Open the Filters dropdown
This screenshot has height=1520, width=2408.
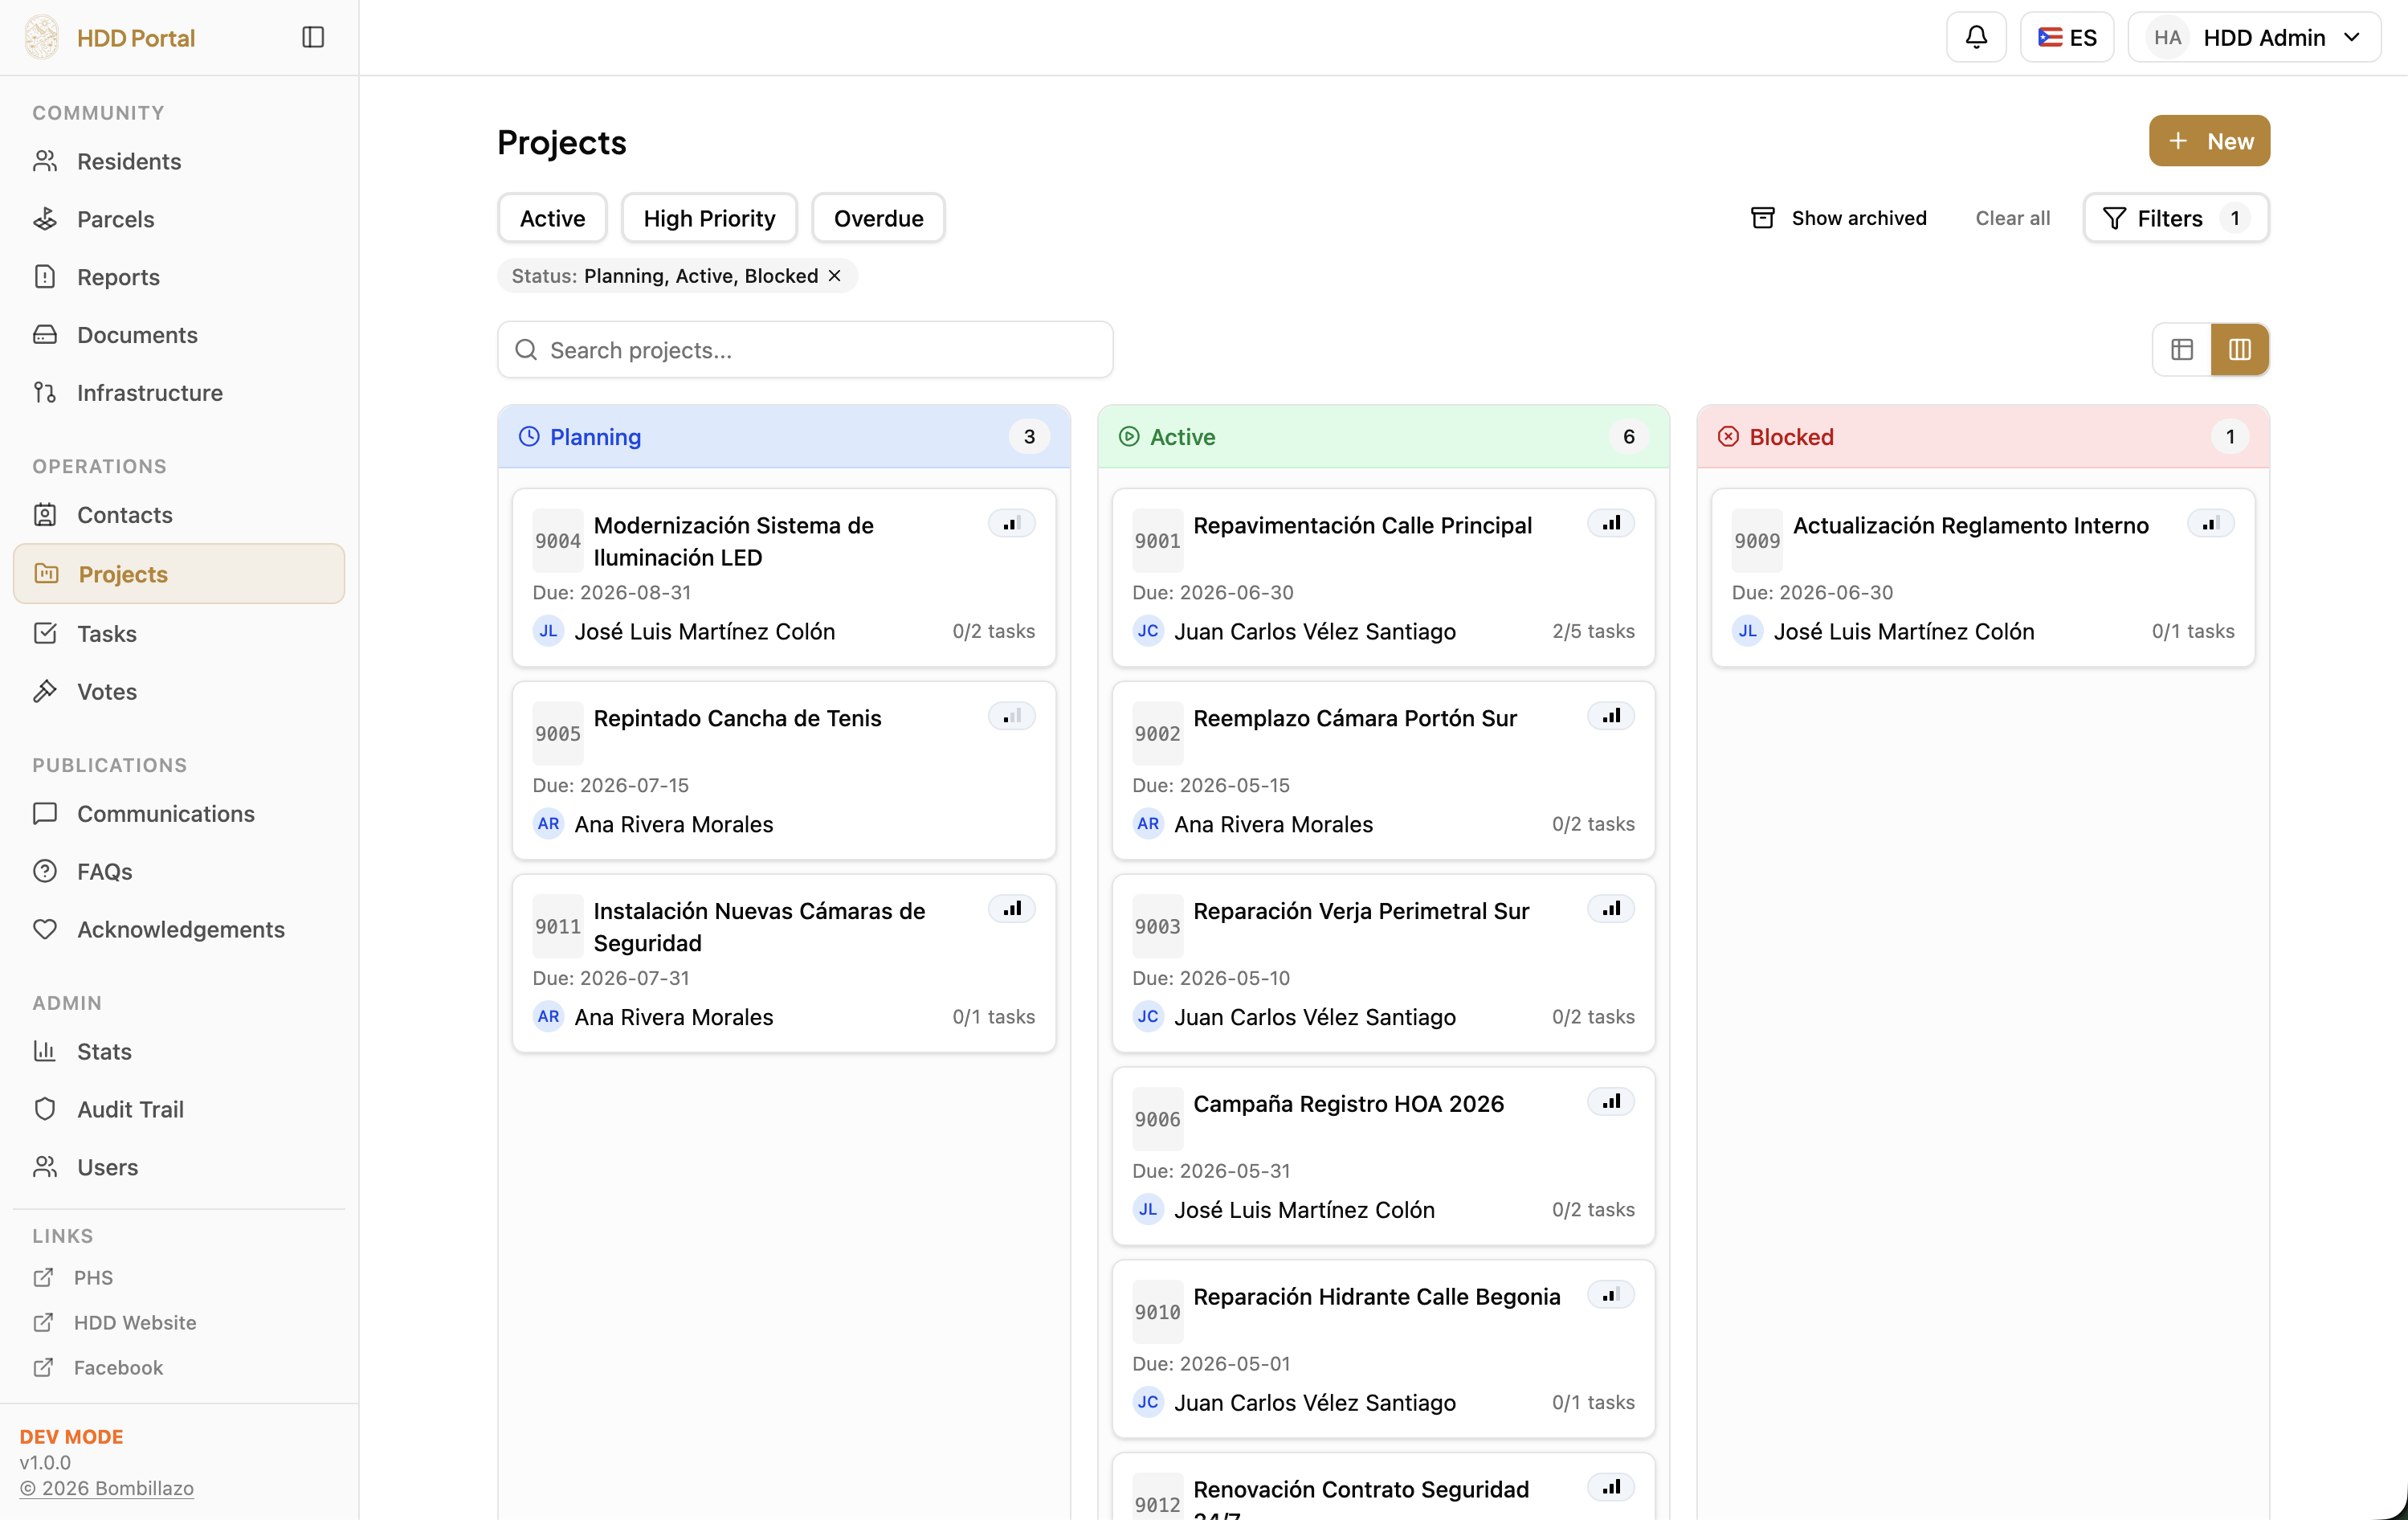pos(2176,218)
